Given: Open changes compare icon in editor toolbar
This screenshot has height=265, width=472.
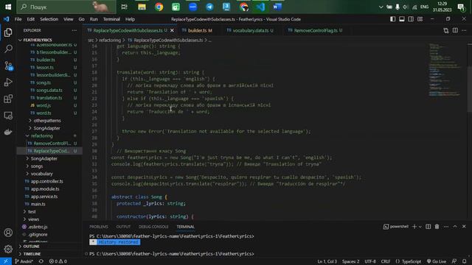Looking at the screenshot, I should pos(445,30).
